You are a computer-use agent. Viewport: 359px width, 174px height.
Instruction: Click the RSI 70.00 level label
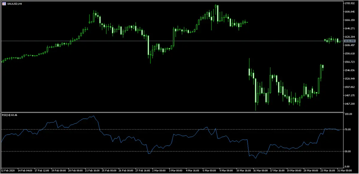[x=347, y=130]
